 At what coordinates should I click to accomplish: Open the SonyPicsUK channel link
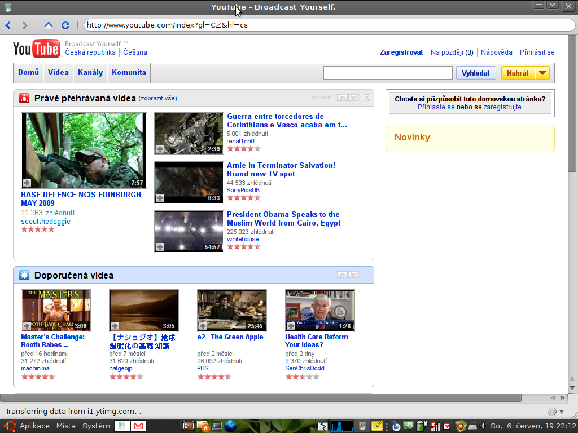click(x=243, y=190)
